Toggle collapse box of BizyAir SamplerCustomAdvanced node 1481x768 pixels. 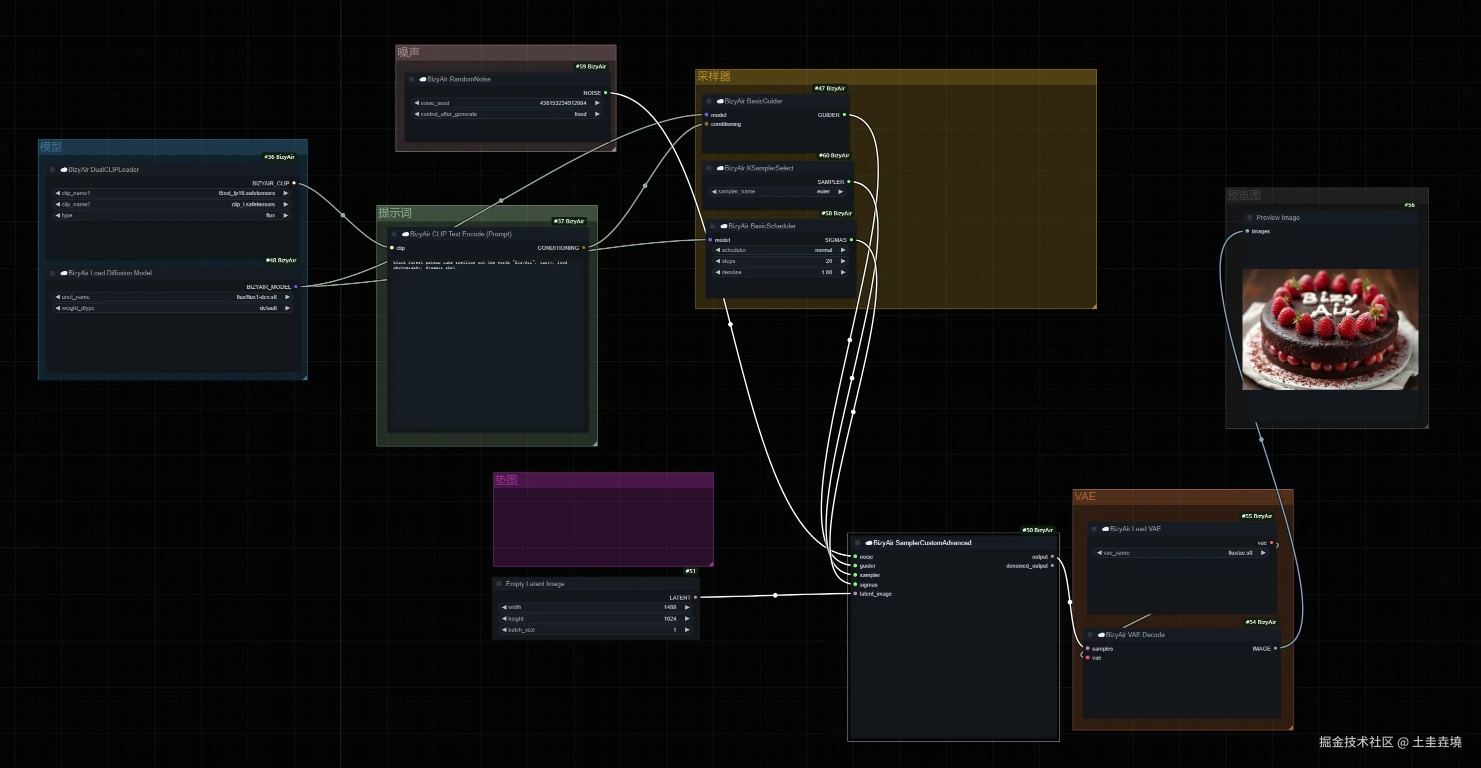[857, 543]
